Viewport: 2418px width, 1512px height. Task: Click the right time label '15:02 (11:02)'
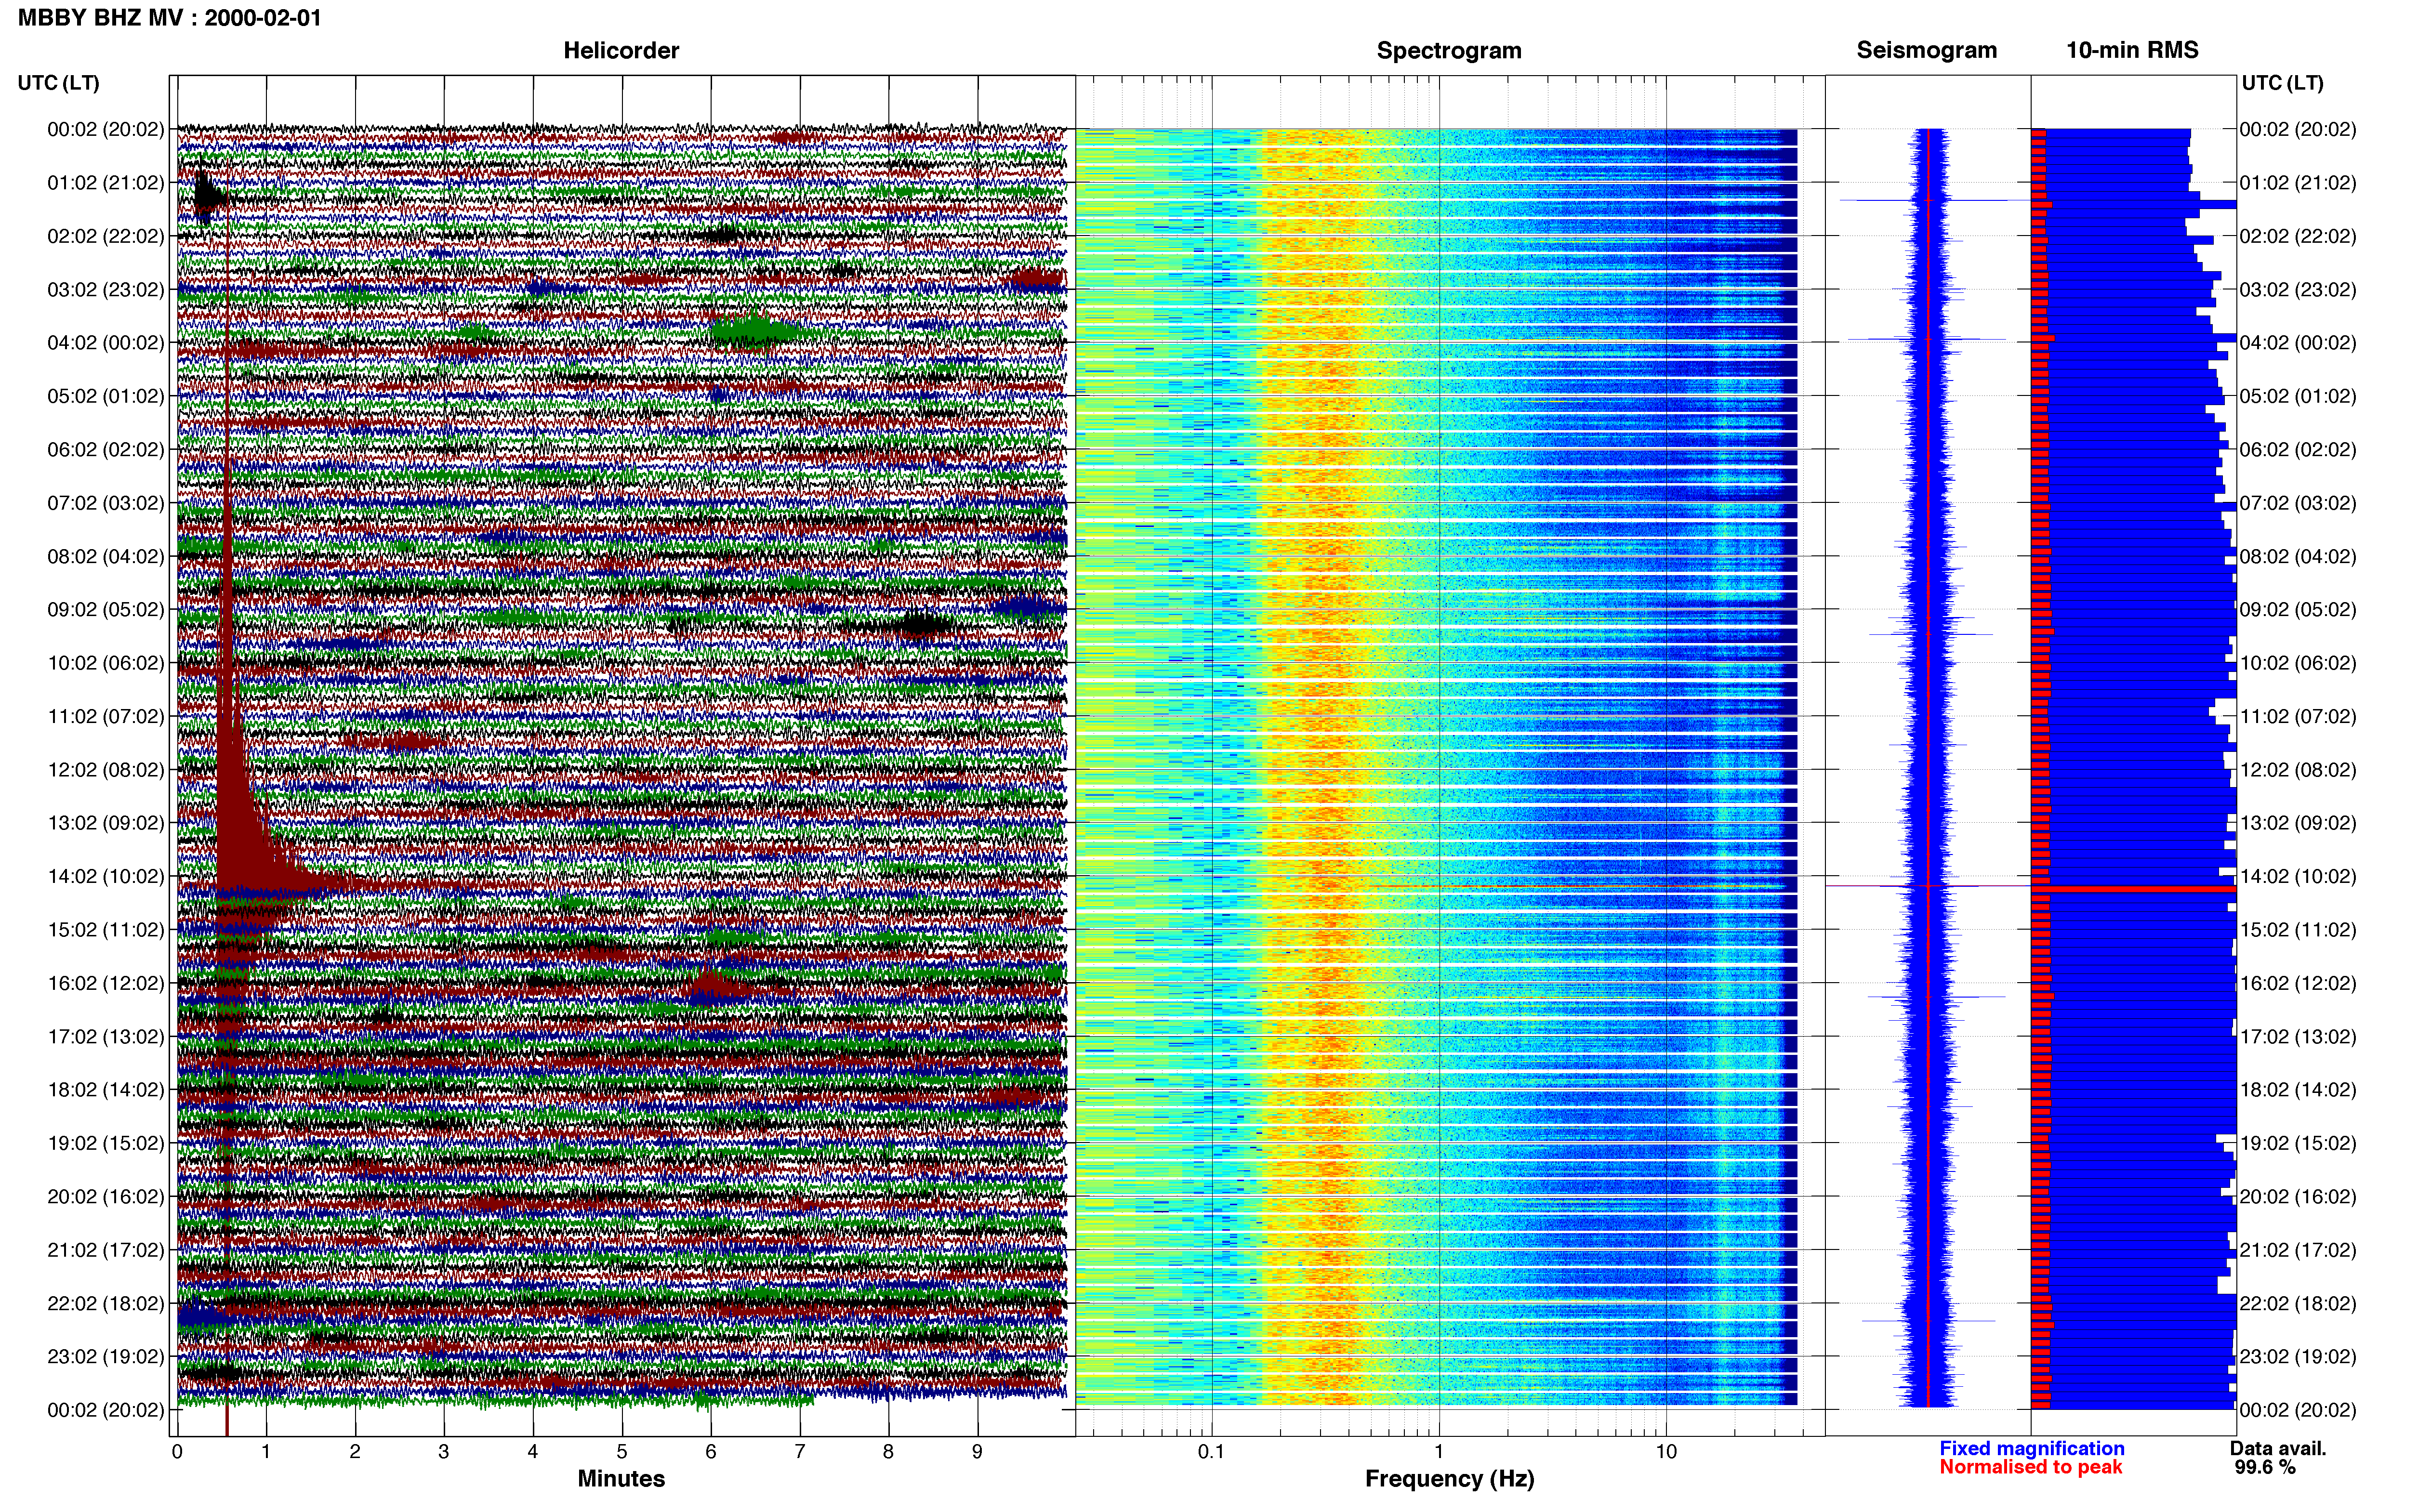[2298, 930]
